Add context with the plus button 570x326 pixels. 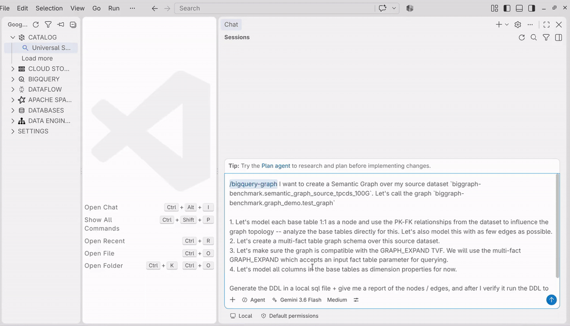pos(233,300)
